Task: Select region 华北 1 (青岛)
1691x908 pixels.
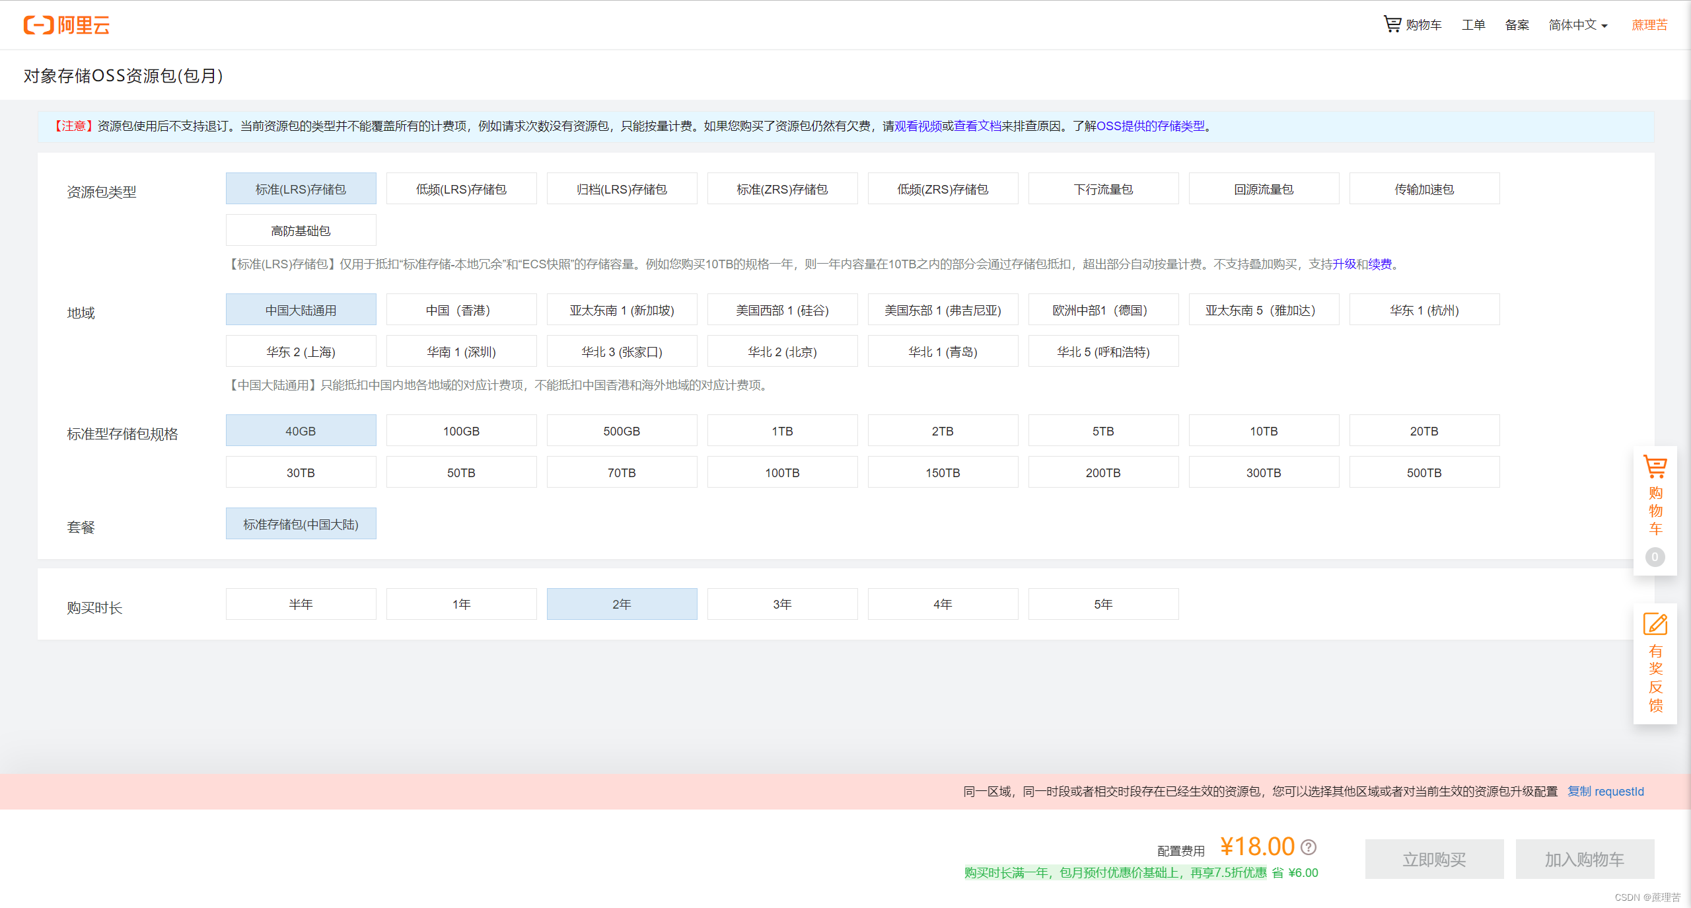Action: (943, 352)
